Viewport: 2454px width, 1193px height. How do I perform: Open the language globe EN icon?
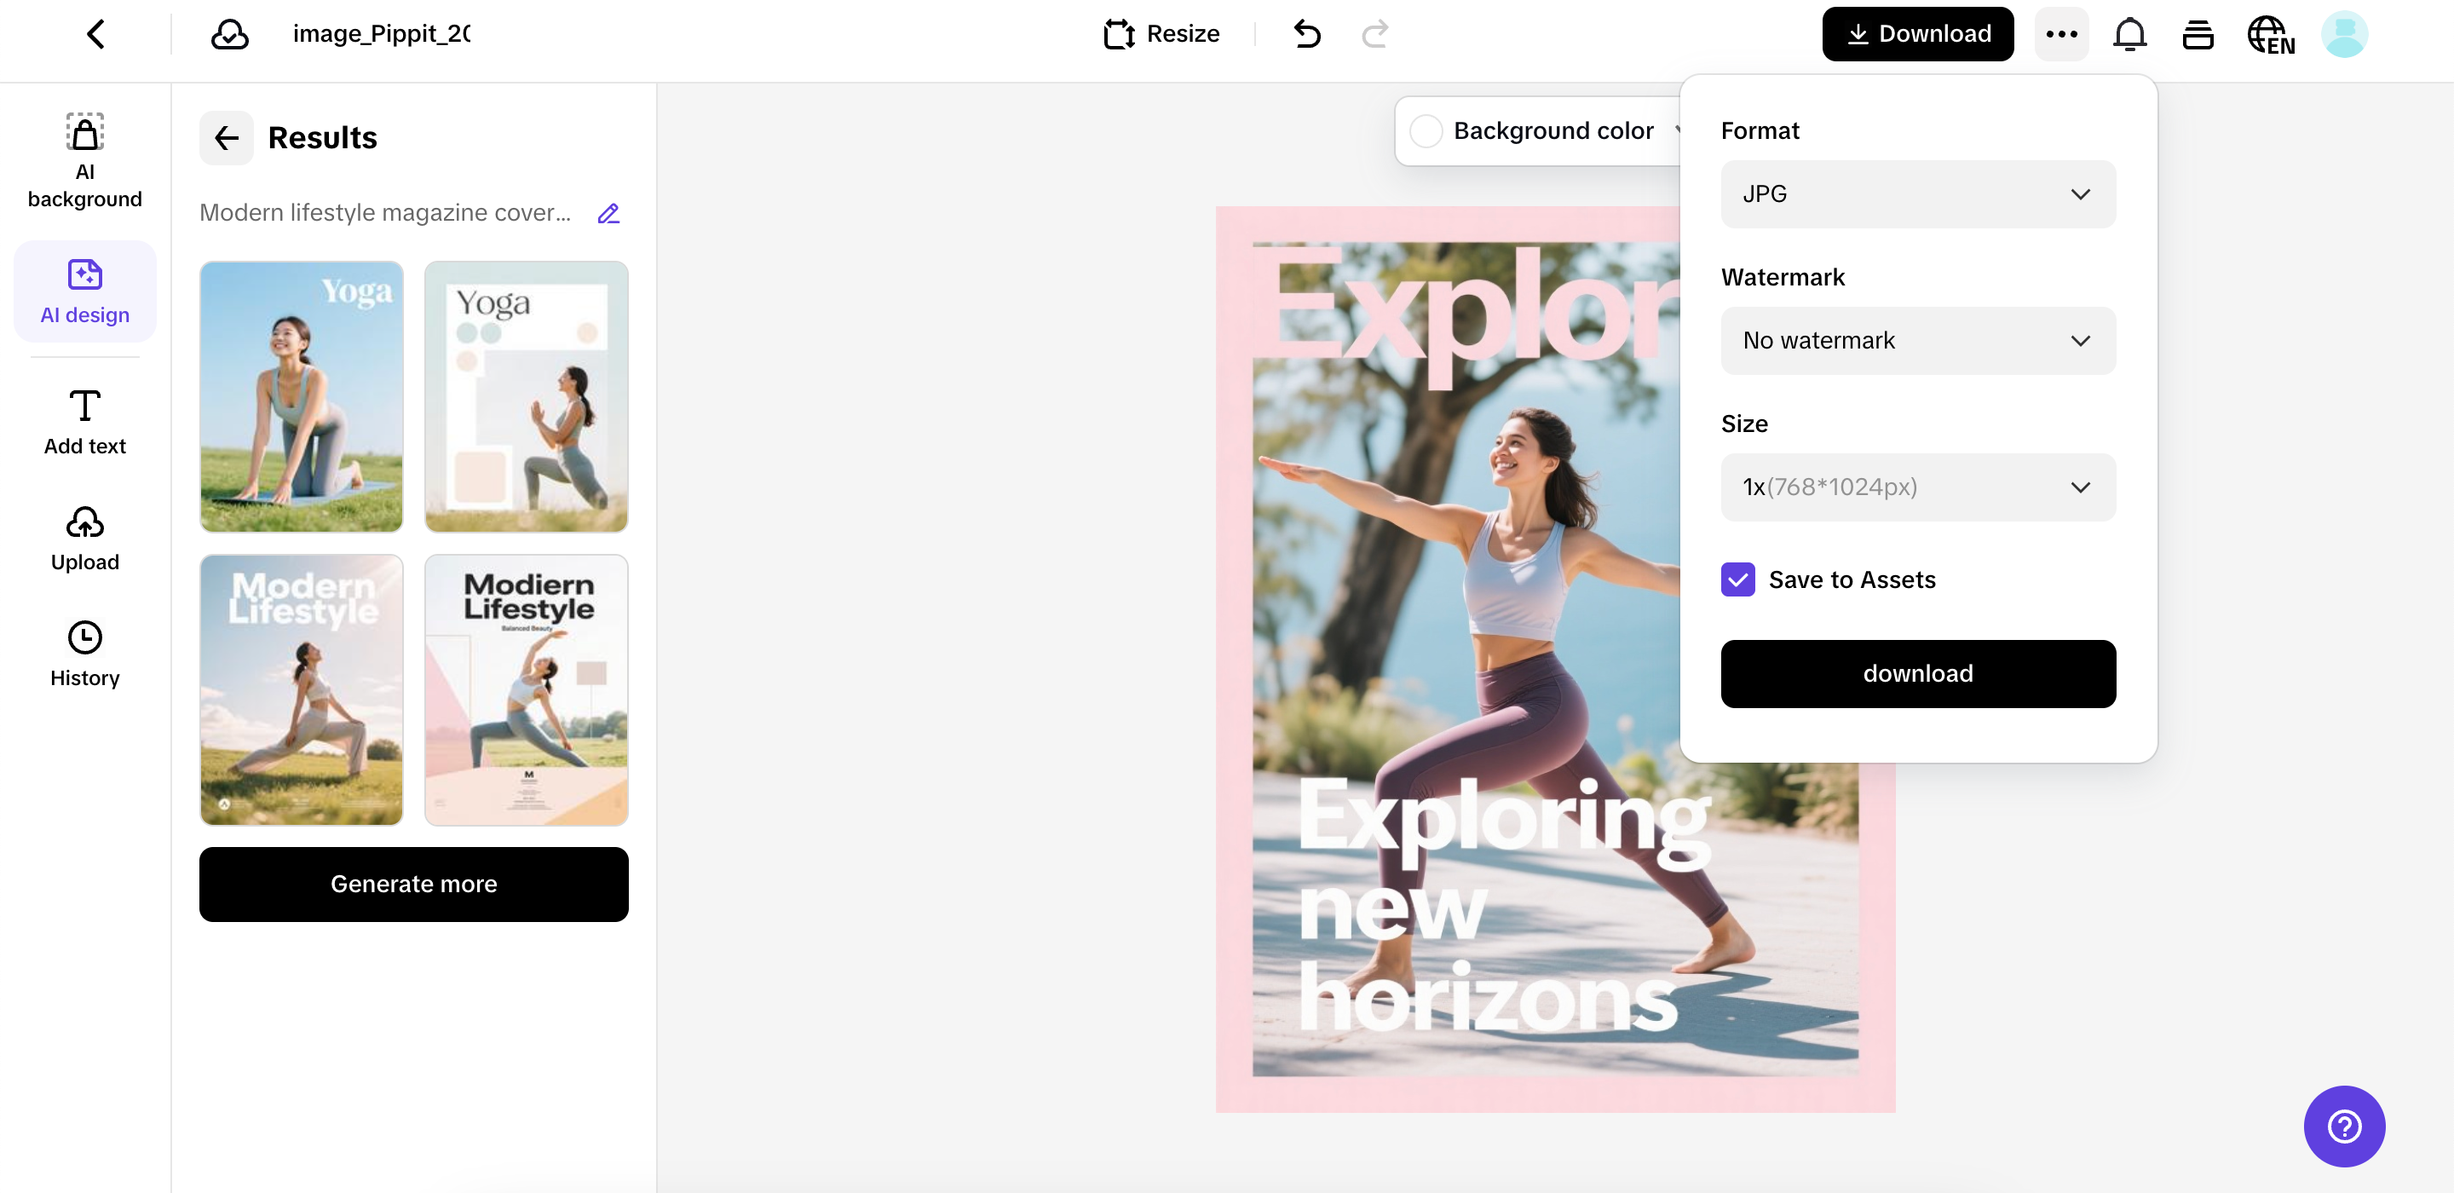point(2270,35)
